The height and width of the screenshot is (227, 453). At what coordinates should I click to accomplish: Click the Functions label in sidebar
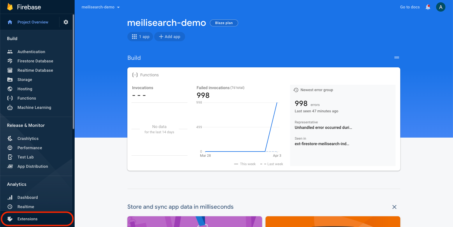(27, 98)
